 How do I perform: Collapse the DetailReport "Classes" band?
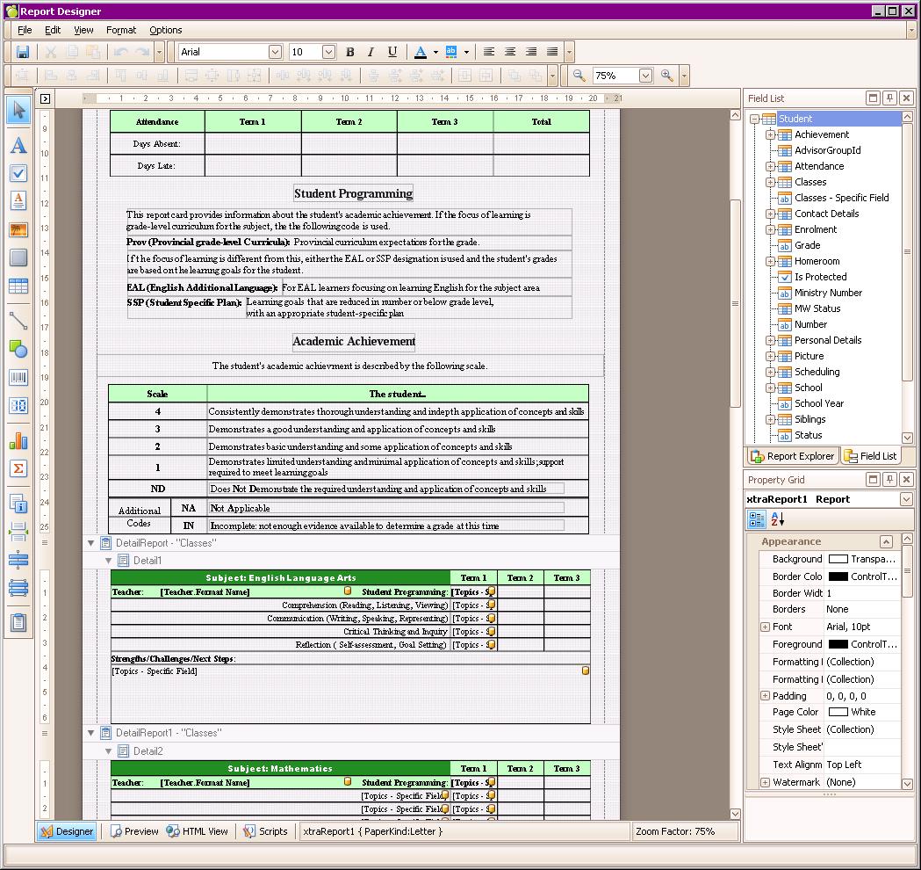click(x=90, y=543)
